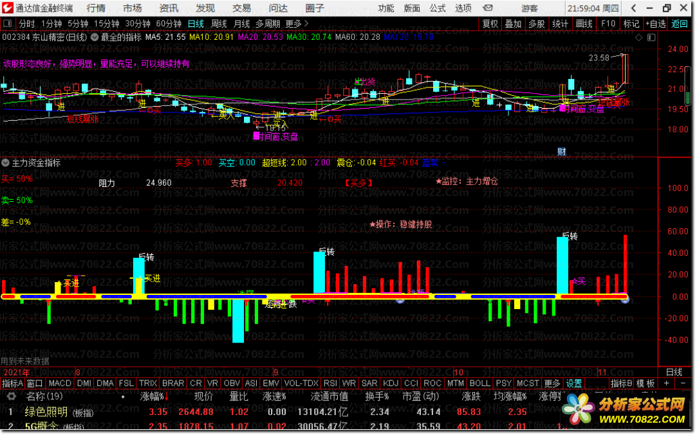
Task: Open the 圈子 menu
Action: click(x=315, y=8)
